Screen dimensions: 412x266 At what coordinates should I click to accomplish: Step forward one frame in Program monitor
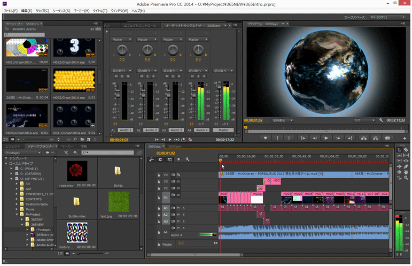(x=338, y=138)
